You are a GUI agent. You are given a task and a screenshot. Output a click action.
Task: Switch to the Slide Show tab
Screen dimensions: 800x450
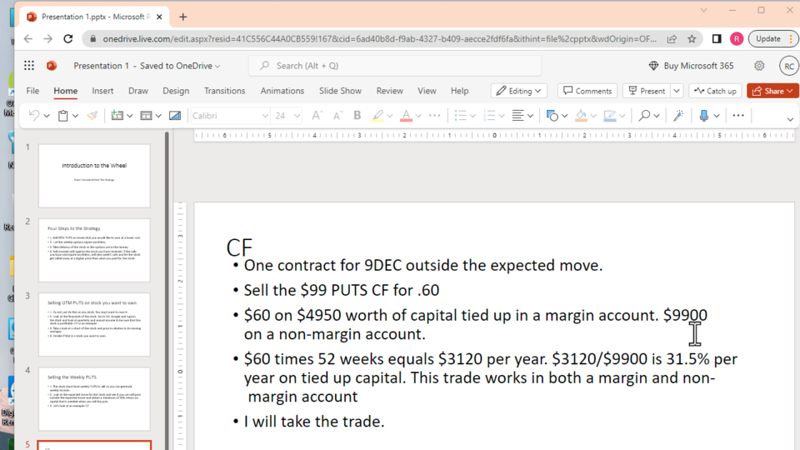click(340, 91)
